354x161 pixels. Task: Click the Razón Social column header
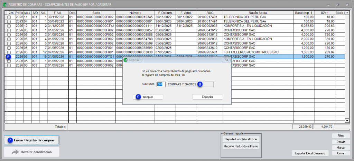[x=258, y=13]
